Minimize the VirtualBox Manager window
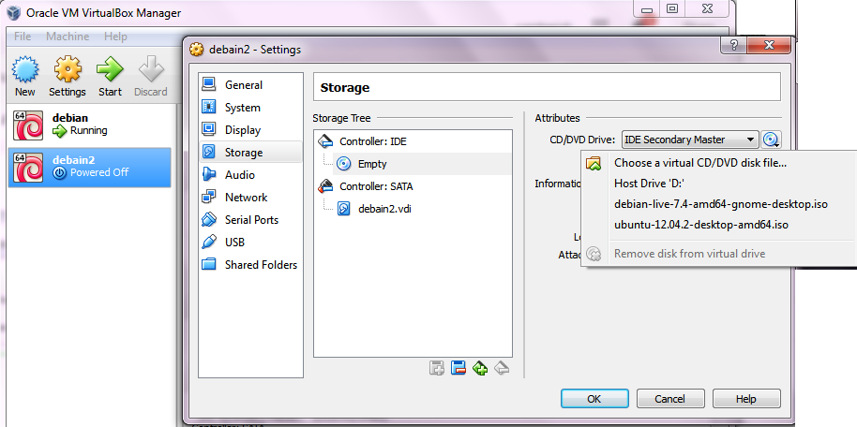 (x=647, y=9)
